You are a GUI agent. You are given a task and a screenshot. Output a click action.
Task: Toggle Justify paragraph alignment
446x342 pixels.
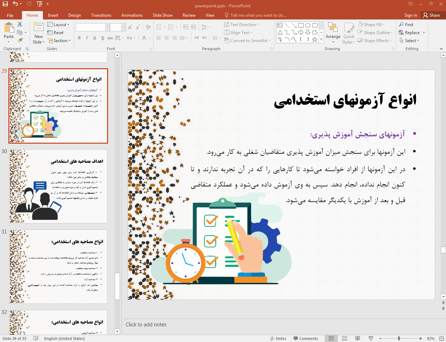pyautogui.click(x=182, y=38)
